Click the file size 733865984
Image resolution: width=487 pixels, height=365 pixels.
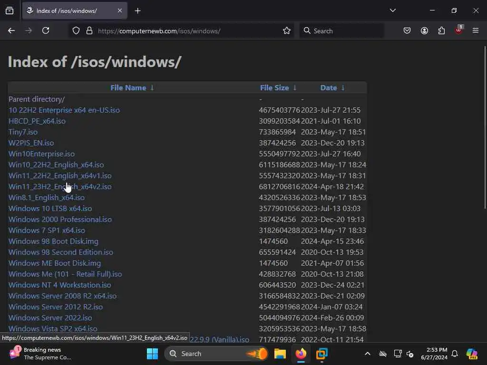click(x=277, y=132)
